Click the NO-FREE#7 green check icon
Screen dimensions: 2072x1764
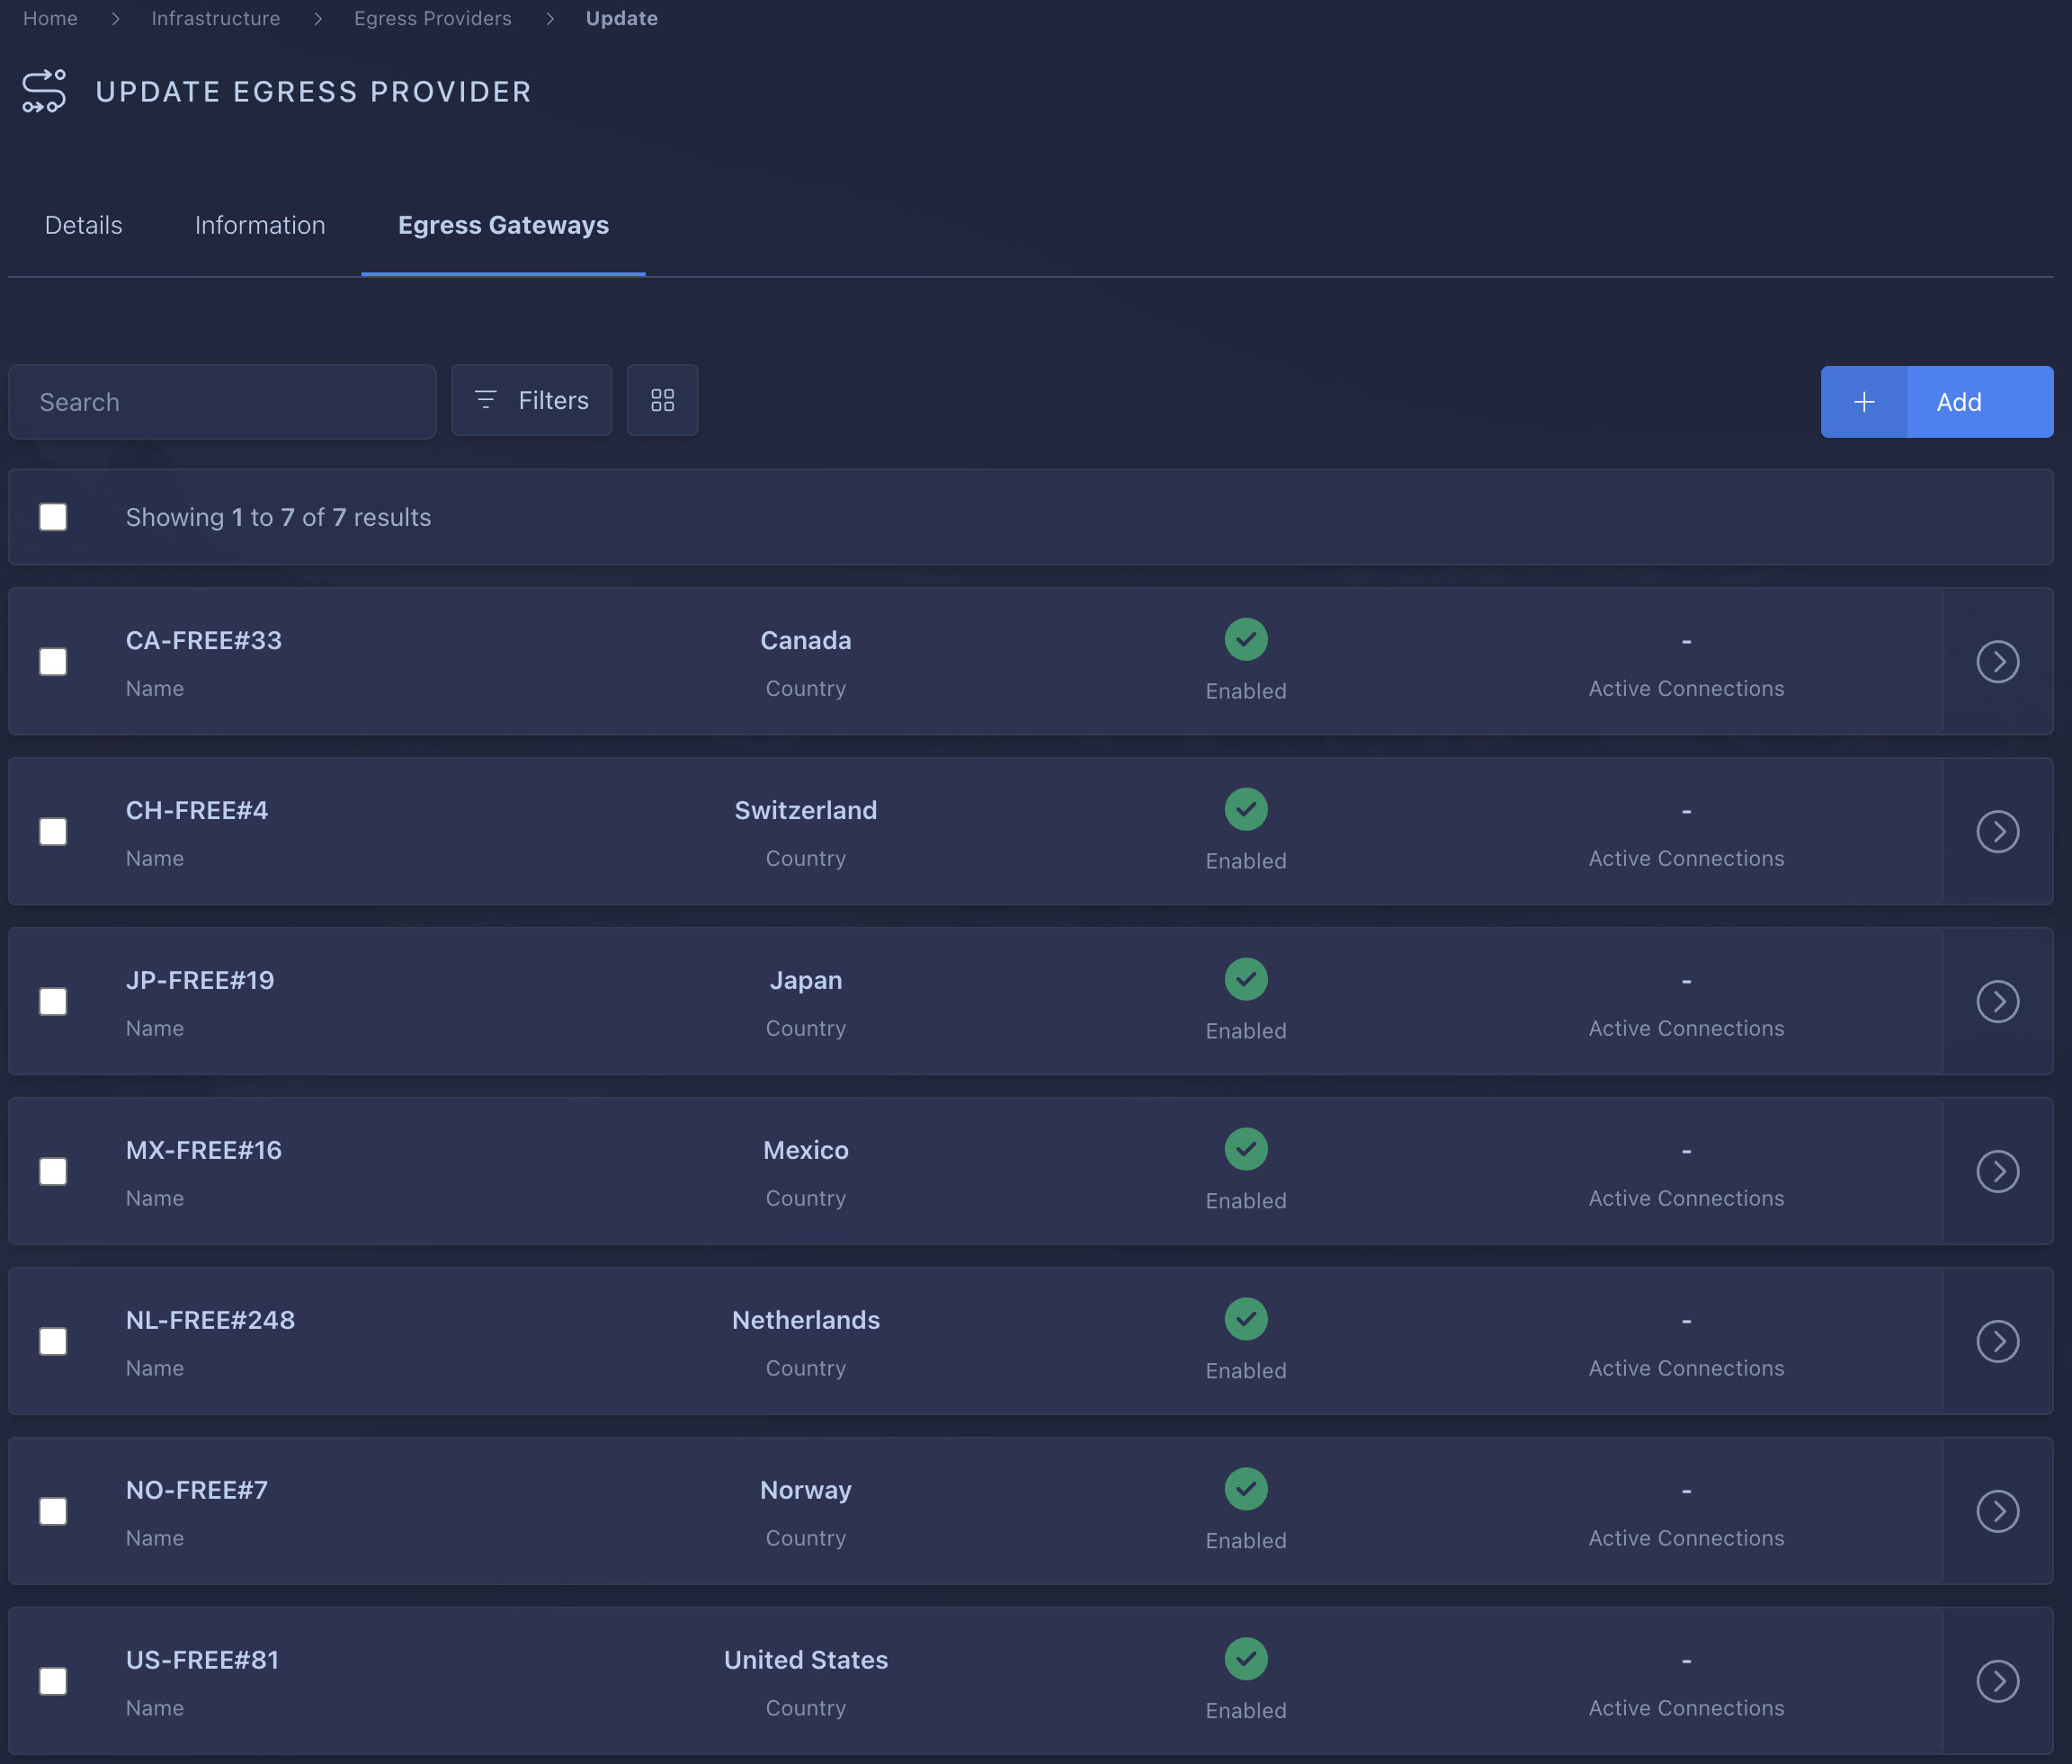coord(1246,1490)
